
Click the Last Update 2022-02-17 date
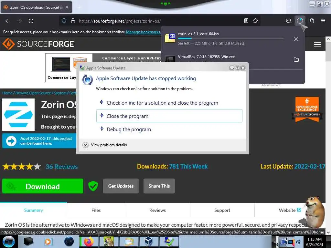pyautogui.click(x=309, y=166)
